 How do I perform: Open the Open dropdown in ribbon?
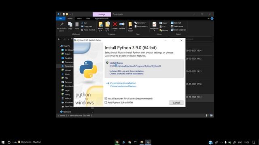point(164,23)
